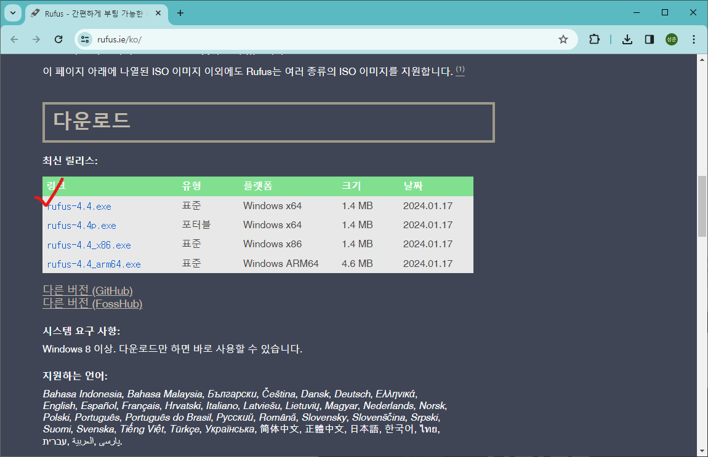708x457 pixels.
Task: Close the Rufus browser tab
Action: coord(158,13)
